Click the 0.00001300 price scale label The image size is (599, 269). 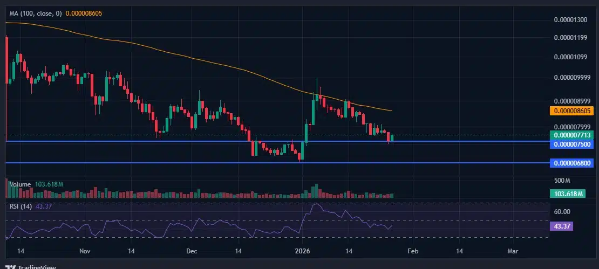coord(571,19)
